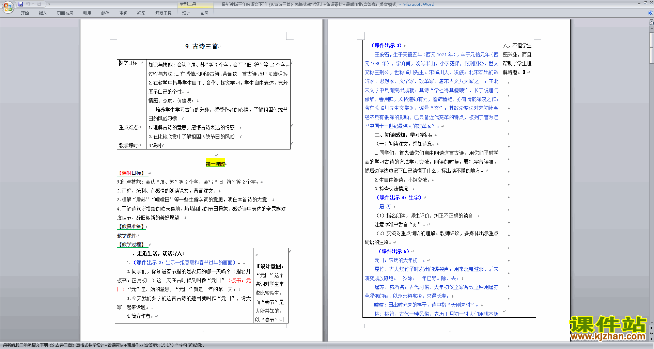Click the blue （课件出示 5） text
654x349 pixels.
point(394,251)
